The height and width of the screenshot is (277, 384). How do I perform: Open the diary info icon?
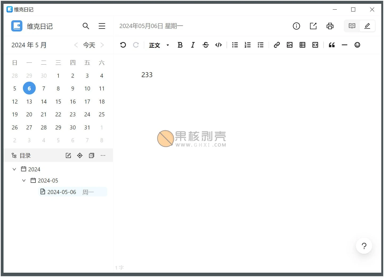click(296, 26)
